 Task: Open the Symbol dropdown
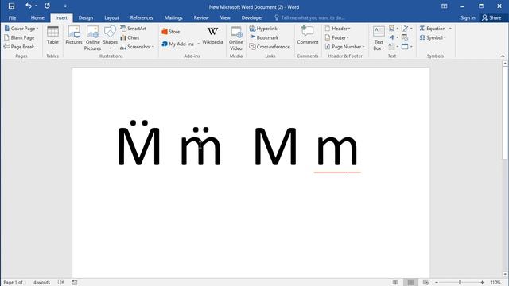coord(433,37)
